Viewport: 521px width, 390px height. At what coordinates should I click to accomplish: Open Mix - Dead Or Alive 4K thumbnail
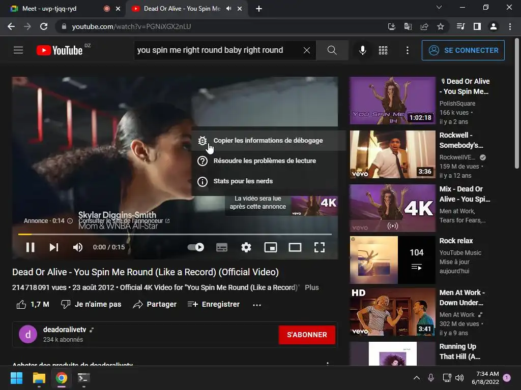pos(393,208)
